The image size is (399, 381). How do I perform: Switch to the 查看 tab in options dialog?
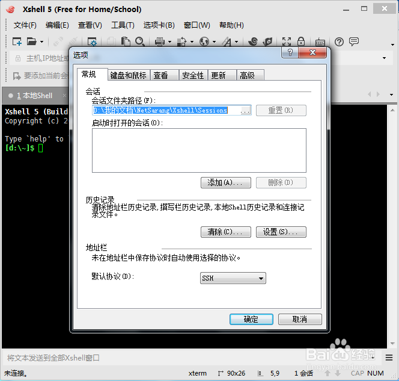coord(165,75)
